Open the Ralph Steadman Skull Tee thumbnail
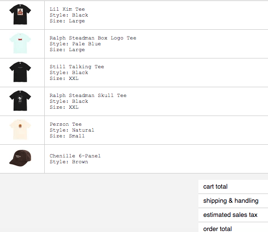The image size is (268, 232). coord(20,101)
